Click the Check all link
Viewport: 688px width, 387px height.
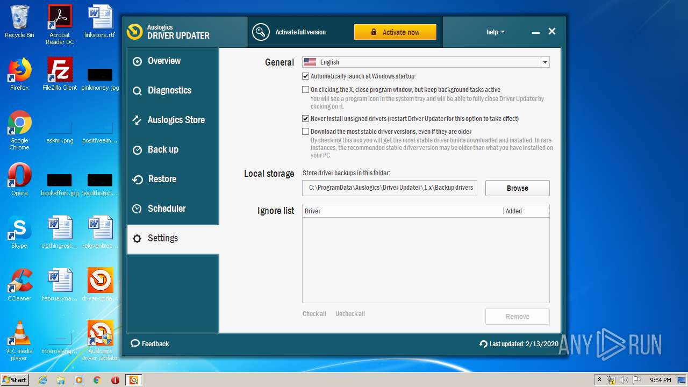pyautogui.click(x=314, y=314)
